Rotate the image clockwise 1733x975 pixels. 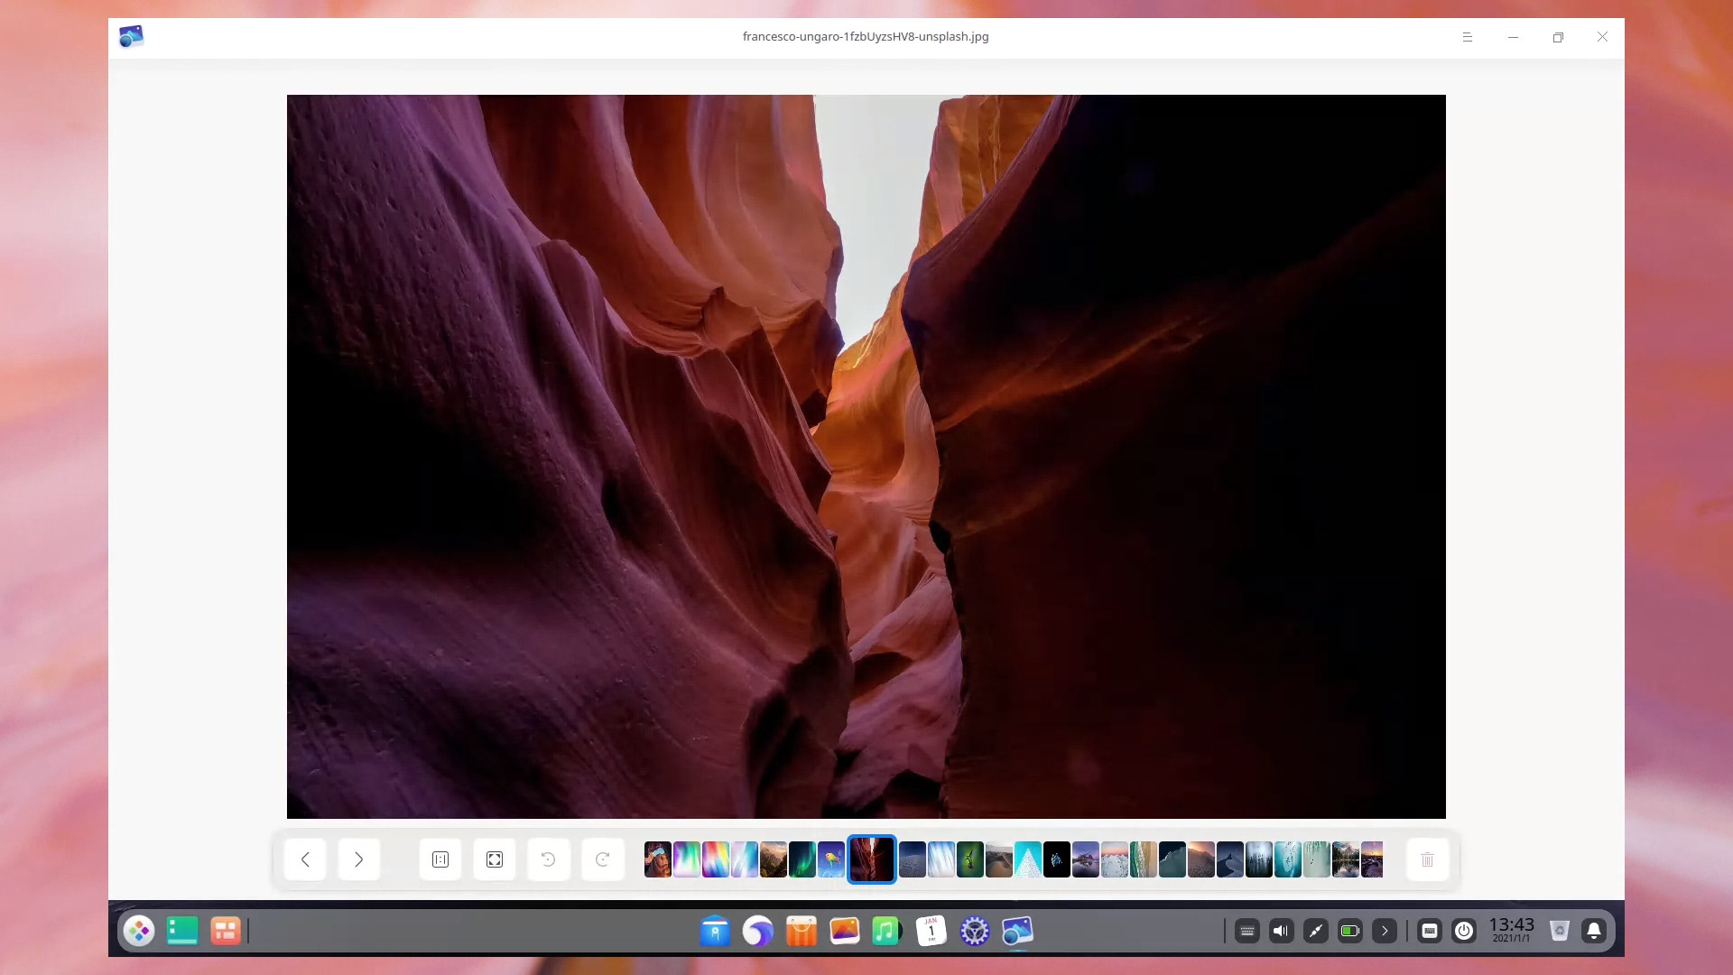(602, 859)
